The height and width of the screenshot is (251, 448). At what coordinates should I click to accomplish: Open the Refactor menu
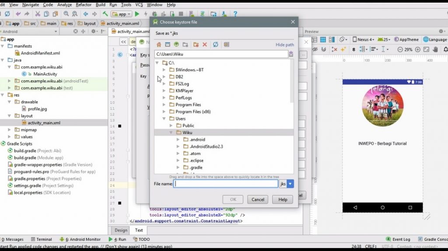84,4
